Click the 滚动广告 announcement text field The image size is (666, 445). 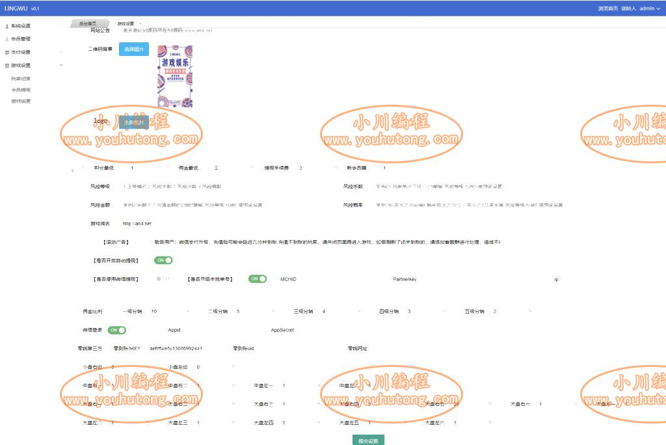point(327,242)
